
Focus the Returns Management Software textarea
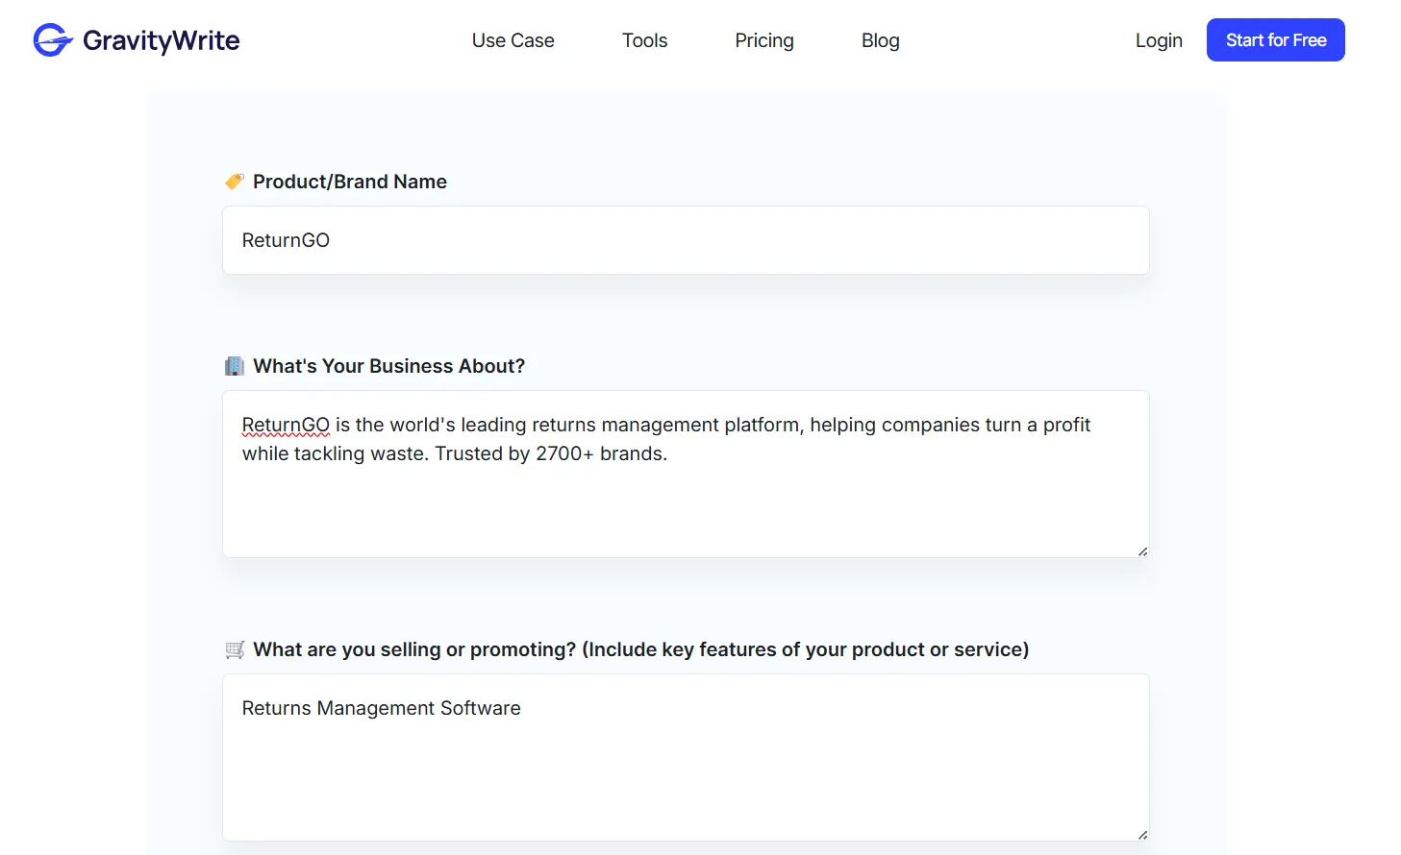pos(686,757)
